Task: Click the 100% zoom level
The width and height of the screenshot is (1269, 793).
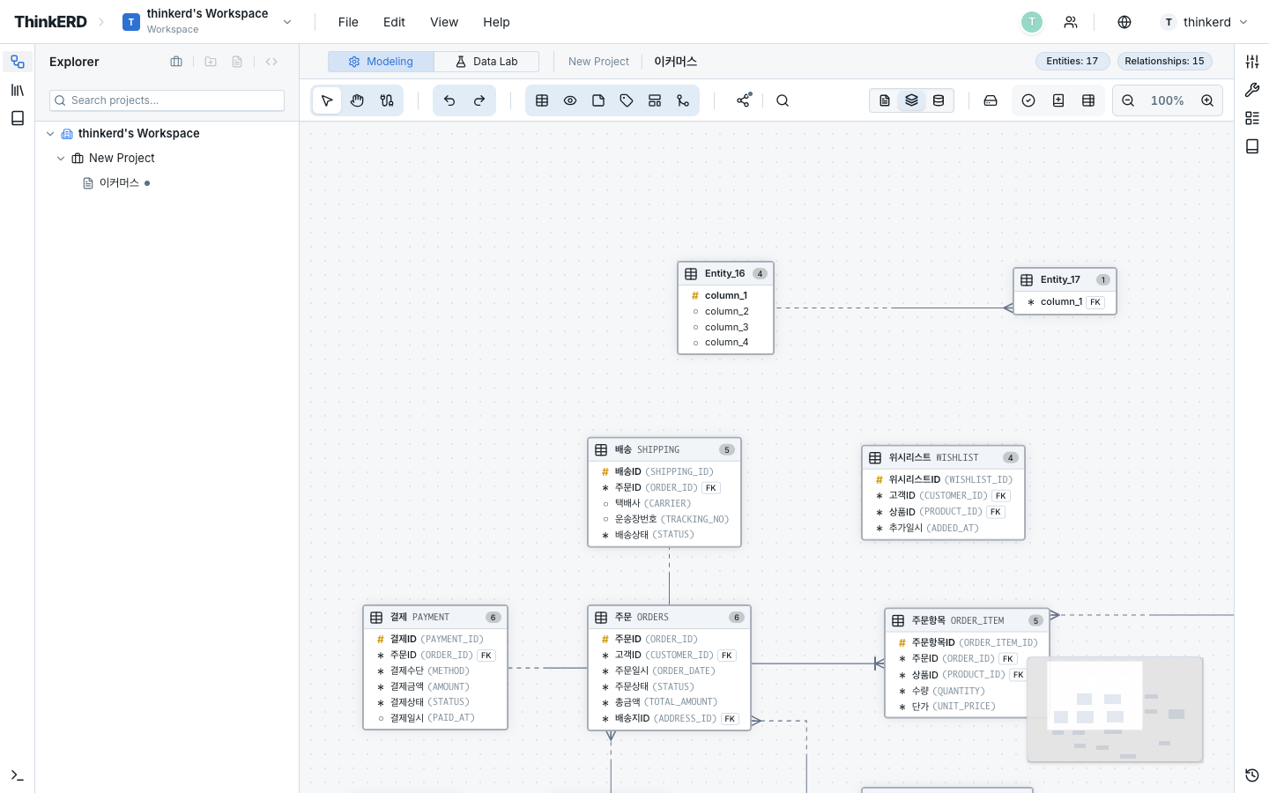Action: (x=1168, y=100)
